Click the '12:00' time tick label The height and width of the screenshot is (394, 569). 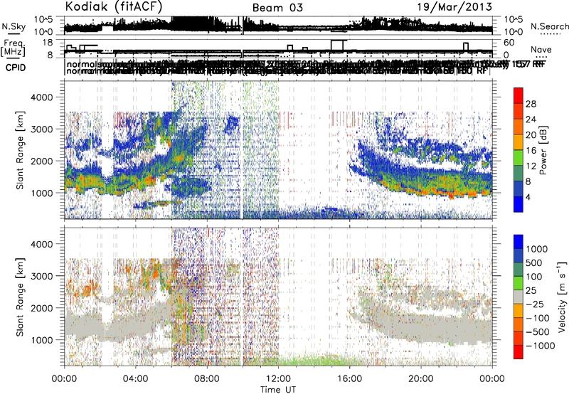tap(278, 379)
